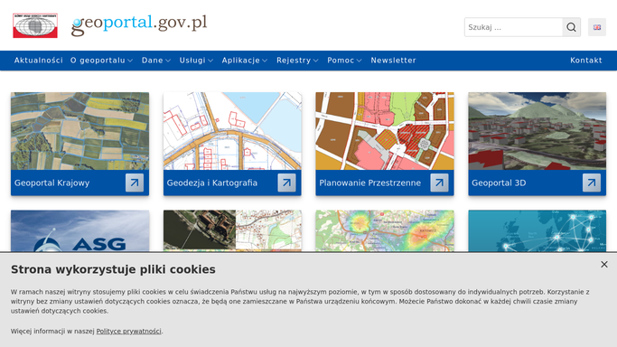The height and width of the screenshot is (347, 617).
Task: Expand the Rejestry dropdown menu
Action: pyautogui.click(x=297, y=61)
